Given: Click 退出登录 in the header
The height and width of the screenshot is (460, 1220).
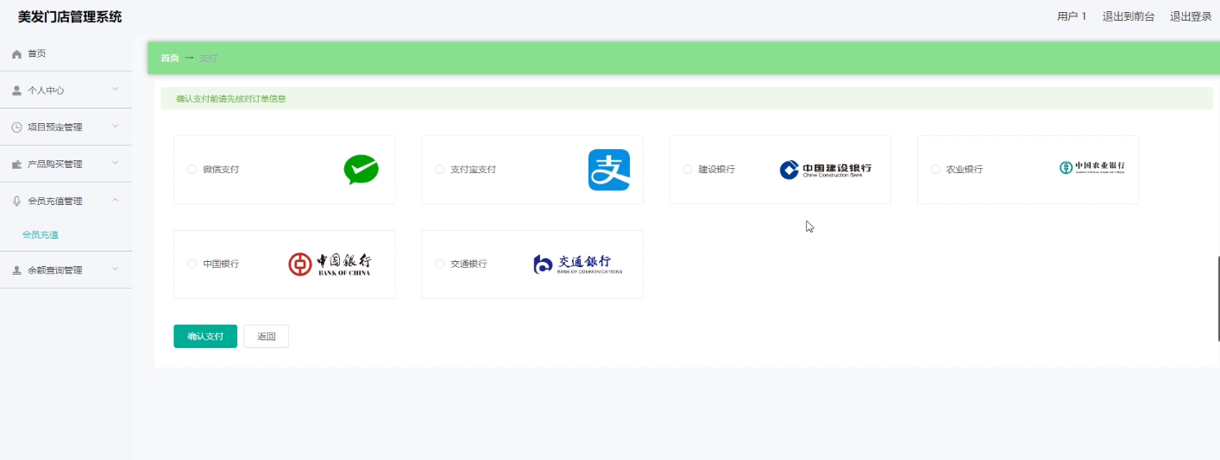Looking at the screenshot, I should coord(1191,16).
